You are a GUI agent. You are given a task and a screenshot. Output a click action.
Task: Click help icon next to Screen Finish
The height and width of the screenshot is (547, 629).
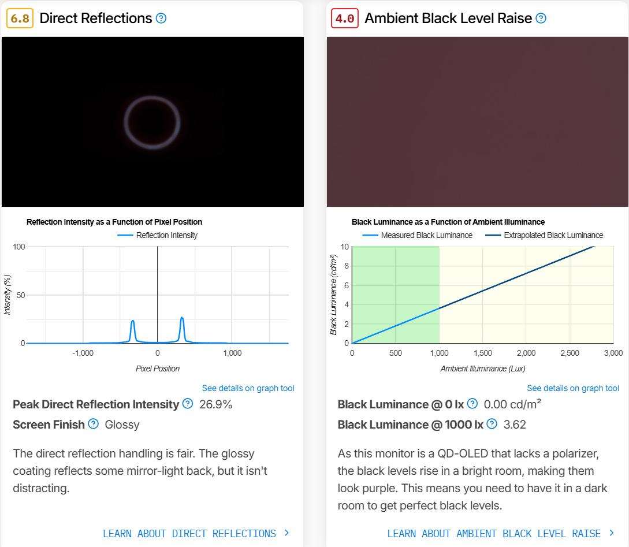93,424
